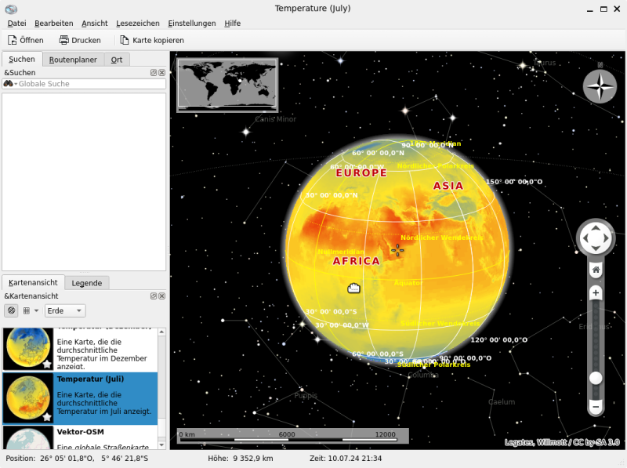Toggle favorite star on the Temperatur (Dezember) map
627x468 pixels.
47,365
